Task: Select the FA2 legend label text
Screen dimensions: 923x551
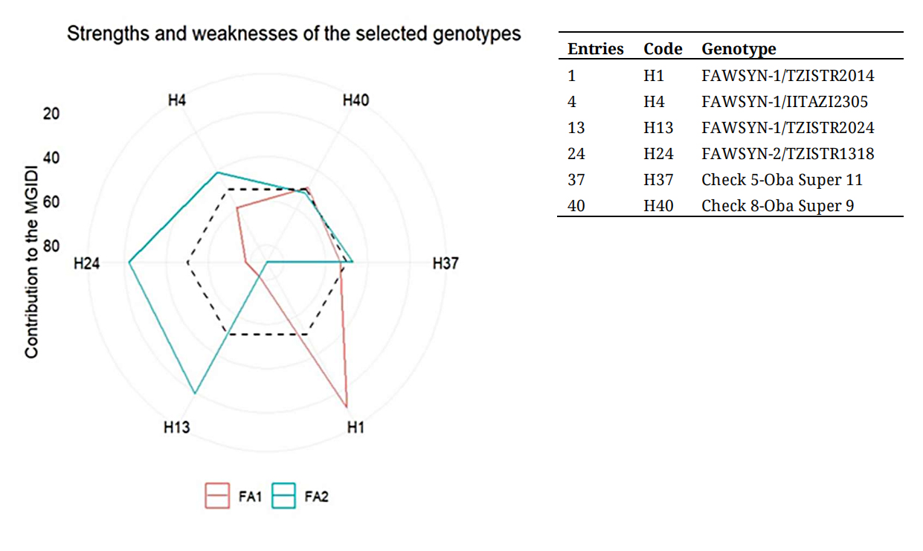Action: (316, 497)
